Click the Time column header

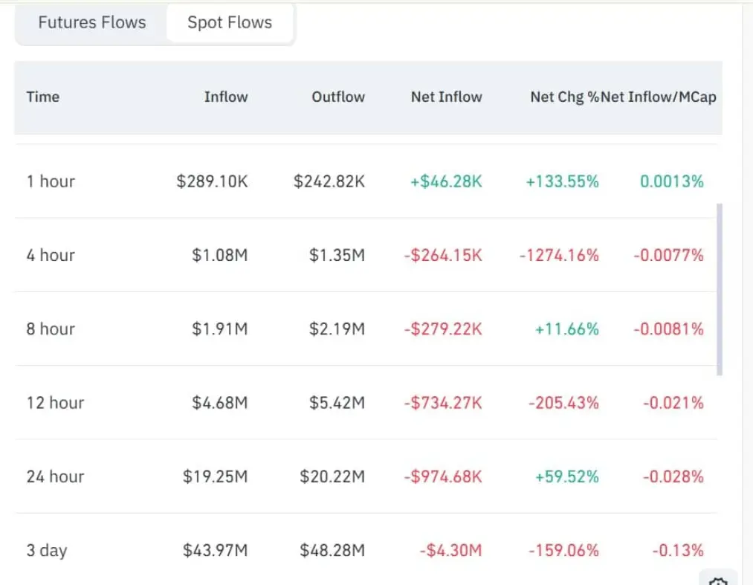tap(43, 97)
